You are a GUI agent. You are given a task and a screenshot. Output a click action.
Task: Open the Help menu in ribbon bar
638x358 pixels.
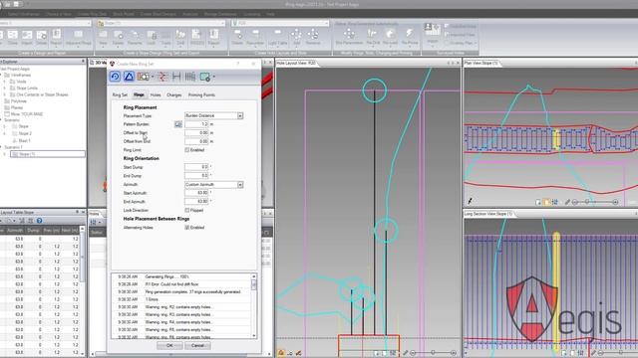pyautogui.click(x=270, y=14)
